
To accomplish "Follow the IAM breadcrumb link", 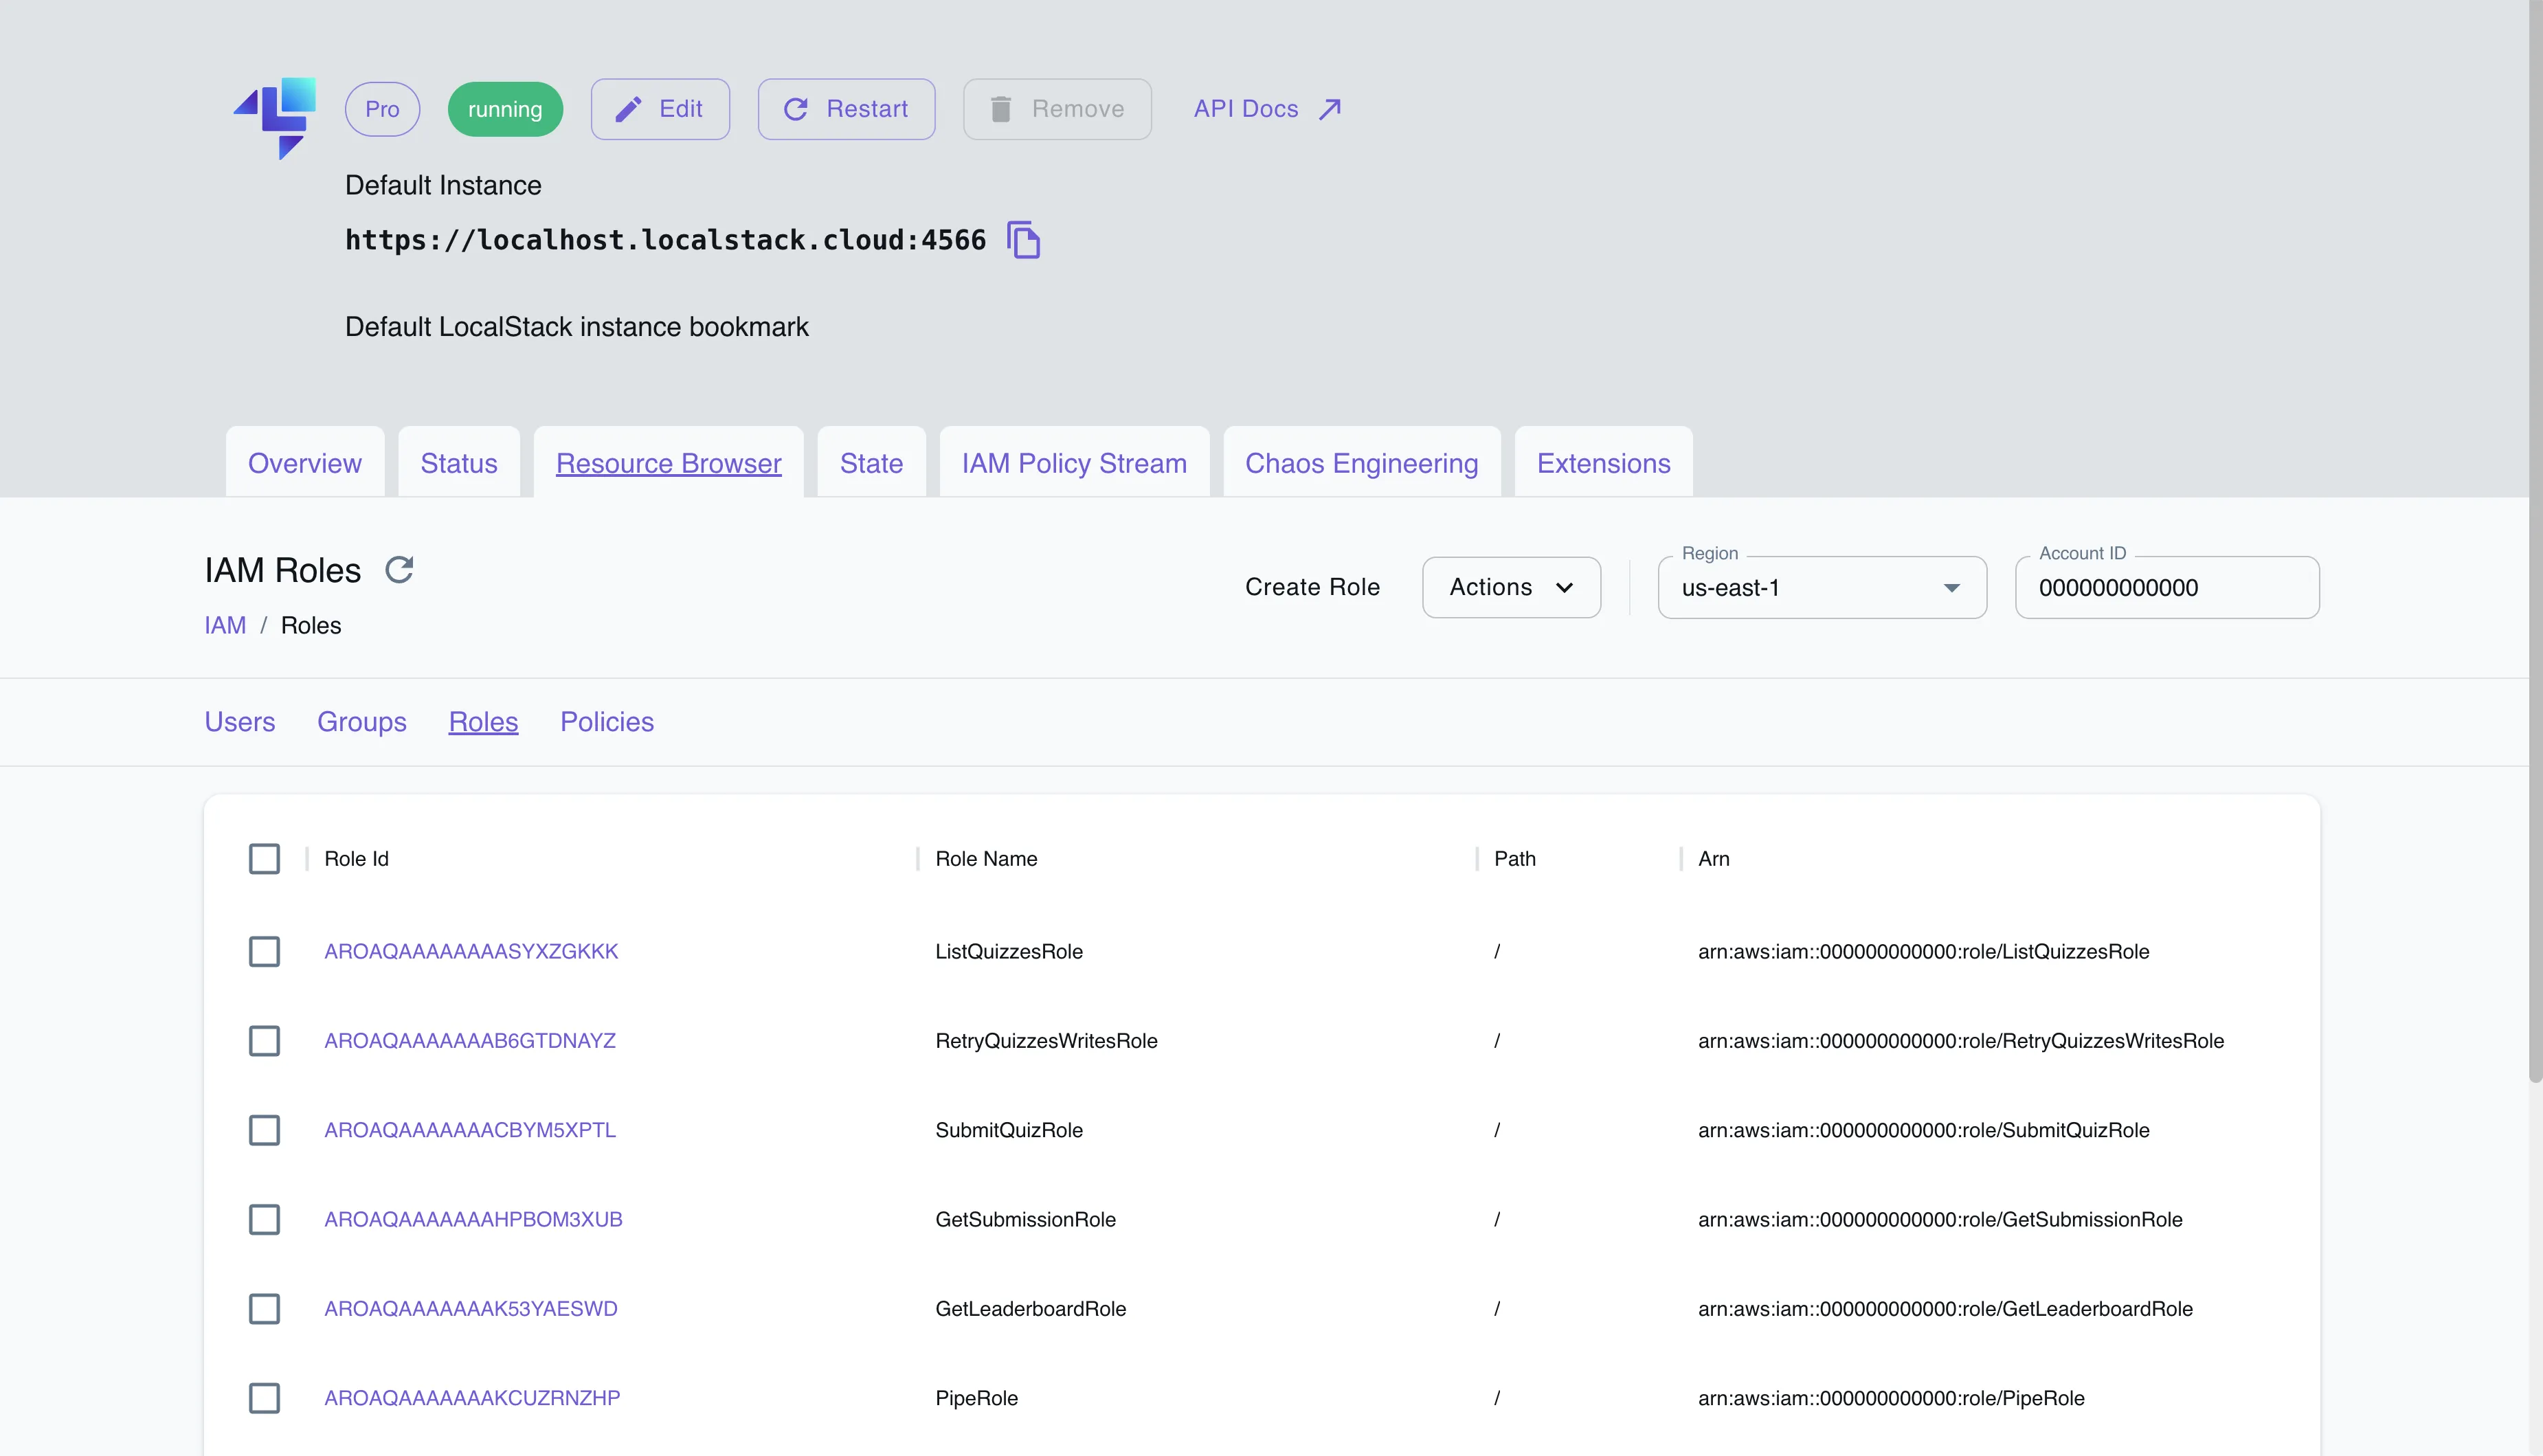I will (x=225, y=625).
